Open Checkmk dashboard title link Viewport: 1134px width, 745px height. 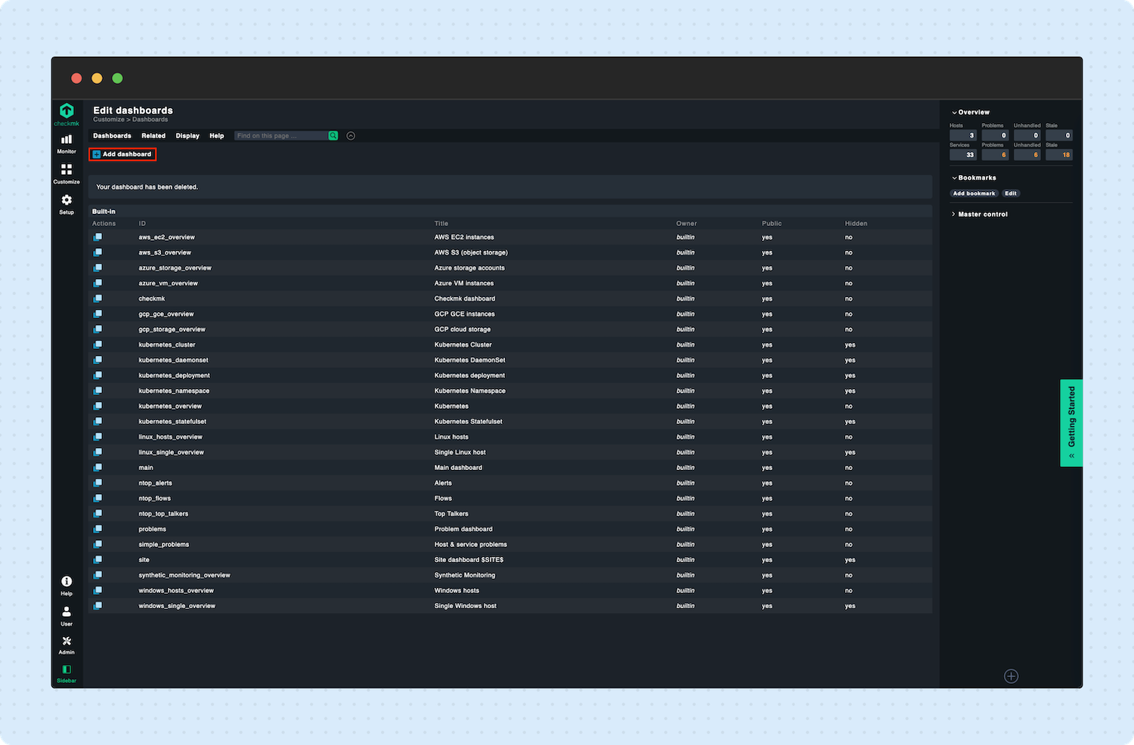pos(465,298)
